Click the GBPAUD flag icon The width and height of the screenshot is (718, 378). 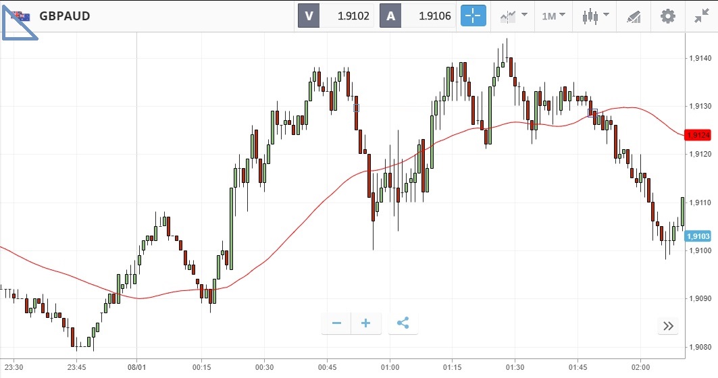(21, 16)
